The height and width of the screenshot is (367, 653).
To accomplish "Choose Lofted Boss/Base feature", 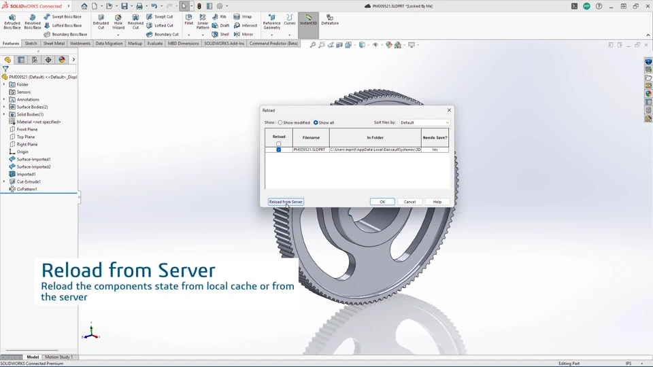I will coord(63,25).
